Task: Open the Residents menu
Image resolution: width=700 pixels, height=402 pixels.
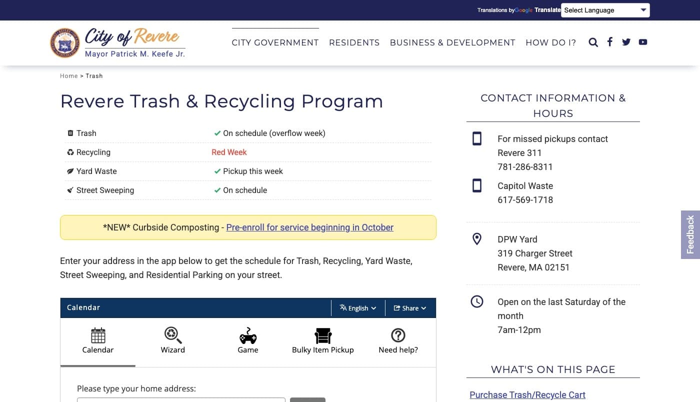Action: pyautogui.click(x=354, y=43)
